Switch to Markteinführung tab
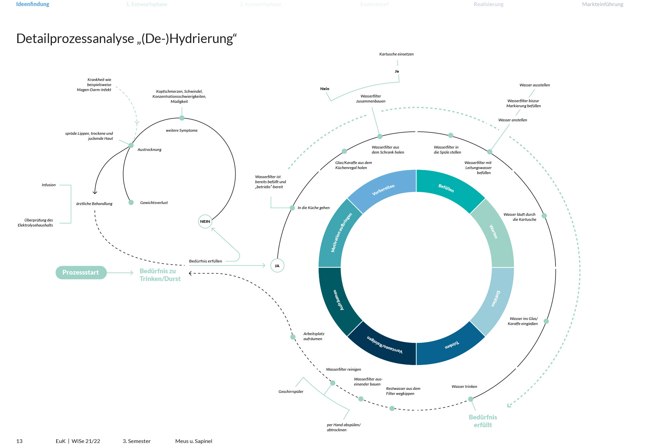This screenshot has width=646, height=445. click(602, 4)
